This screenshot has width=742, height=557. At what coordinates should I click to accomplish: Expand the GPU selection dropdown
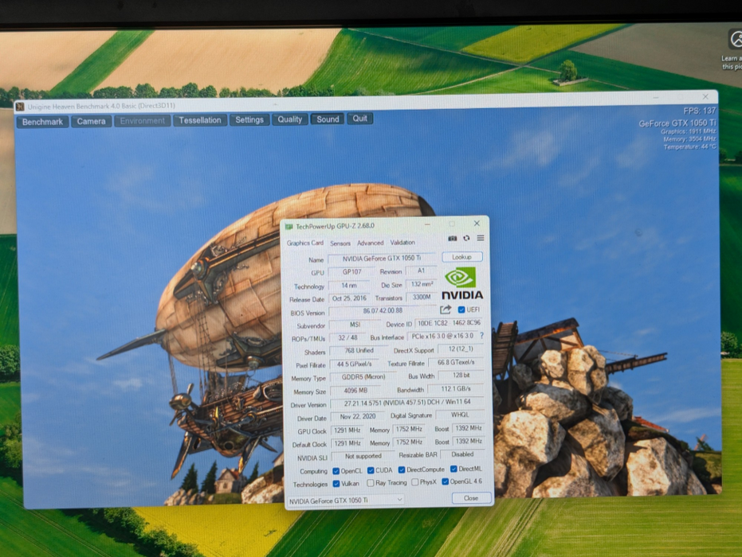tap(399, 500)
